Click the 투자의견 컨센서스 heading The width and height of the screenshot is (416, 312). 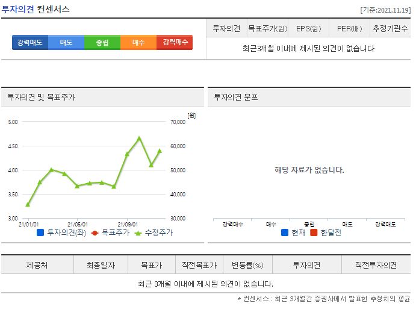point(36,10)
